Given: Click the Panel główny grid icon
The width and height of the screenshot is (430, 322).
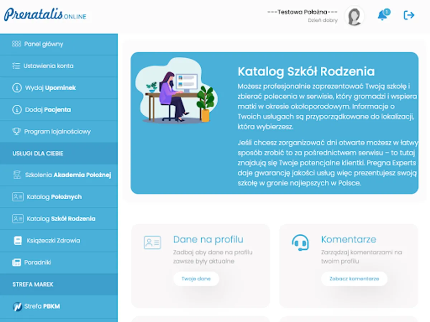Looking at the screenshot, I should pos(16,44).
